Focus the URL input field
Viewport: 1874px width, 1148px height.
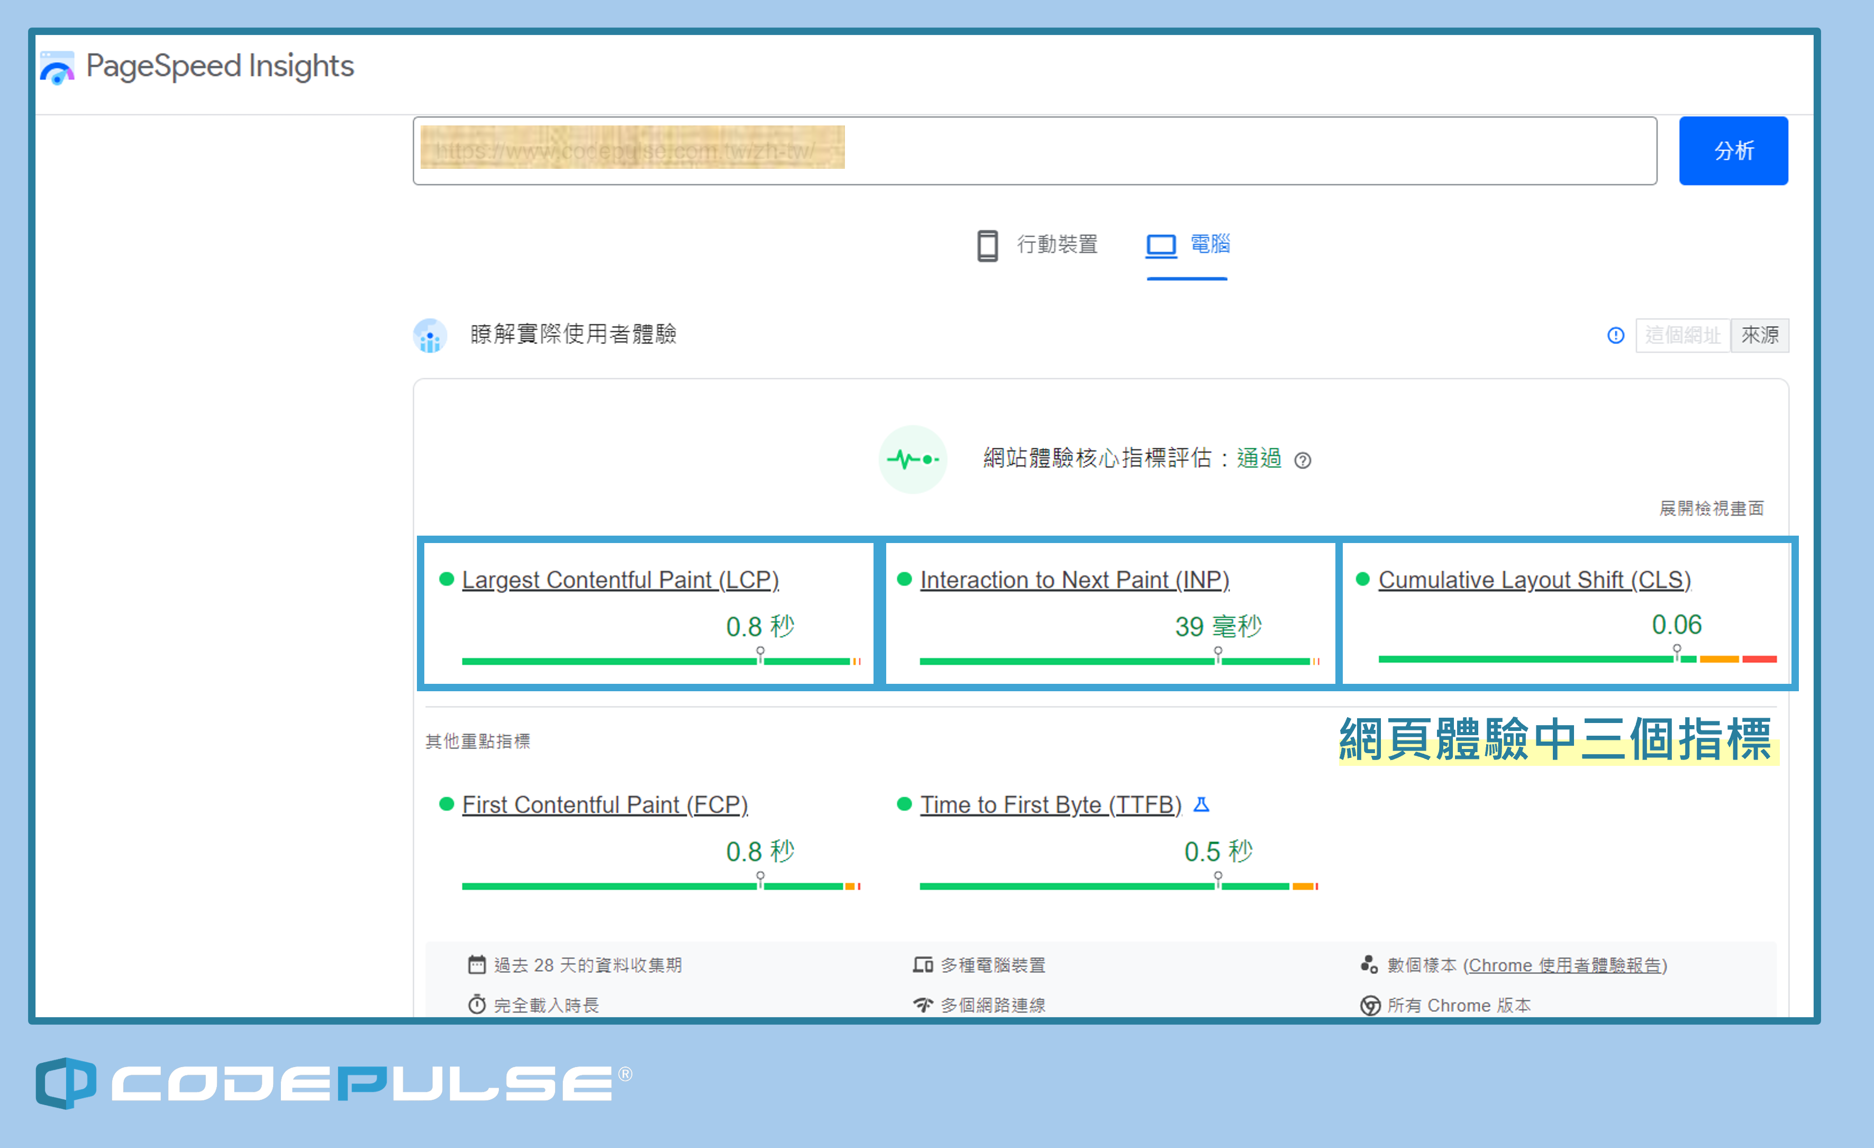click(x=1034, y=151)
